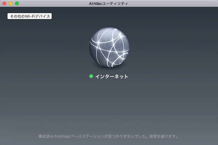Screen dimensions: 218x145
Task: Select the glowing network sphere graphic
Action: pos(109,48)
